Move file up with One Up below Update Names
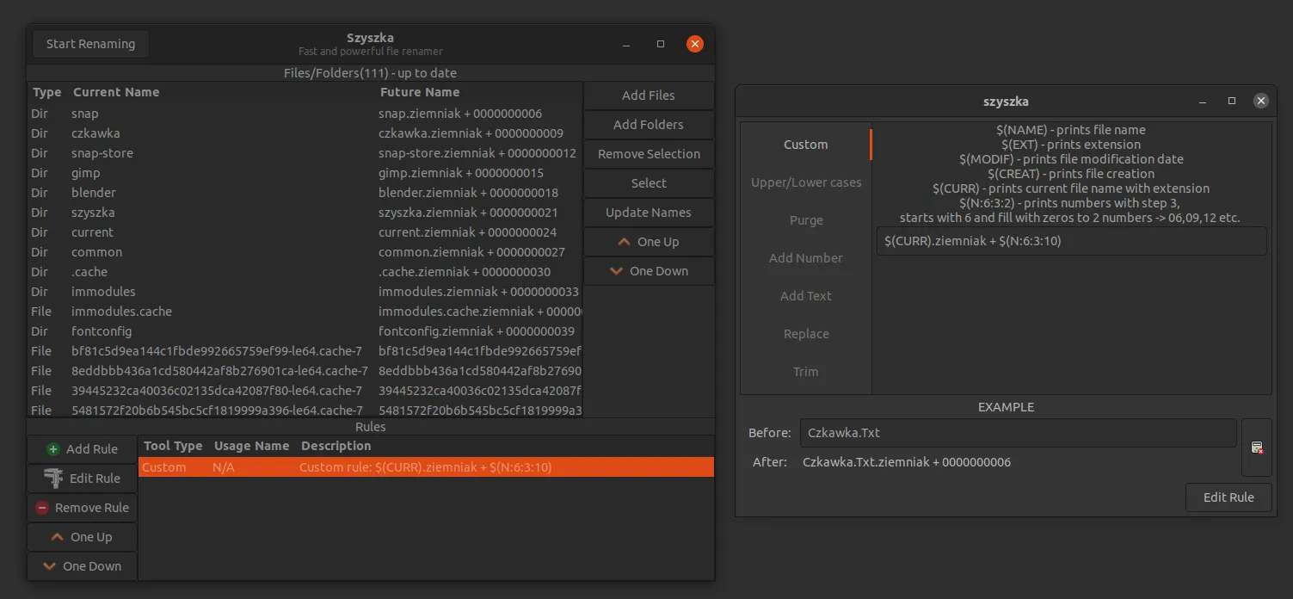 [649, 242]
